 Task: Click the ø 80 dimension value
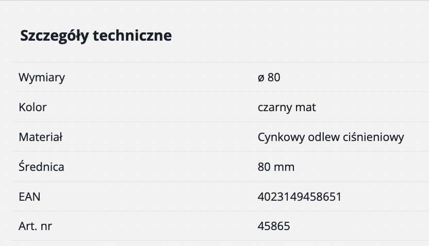tap(269, 77)
